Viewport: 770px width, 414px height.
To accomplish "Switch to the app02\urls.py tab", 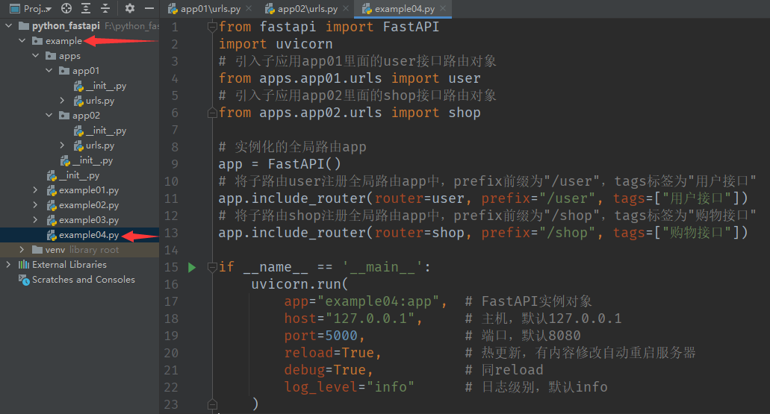I will tap(306, 9).
